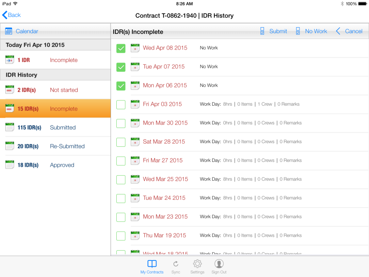The height and width of the screenshot is (277, 369).
Task: Open the Settings gear icon
Action: pyautogui.click(x=197, y=264)
